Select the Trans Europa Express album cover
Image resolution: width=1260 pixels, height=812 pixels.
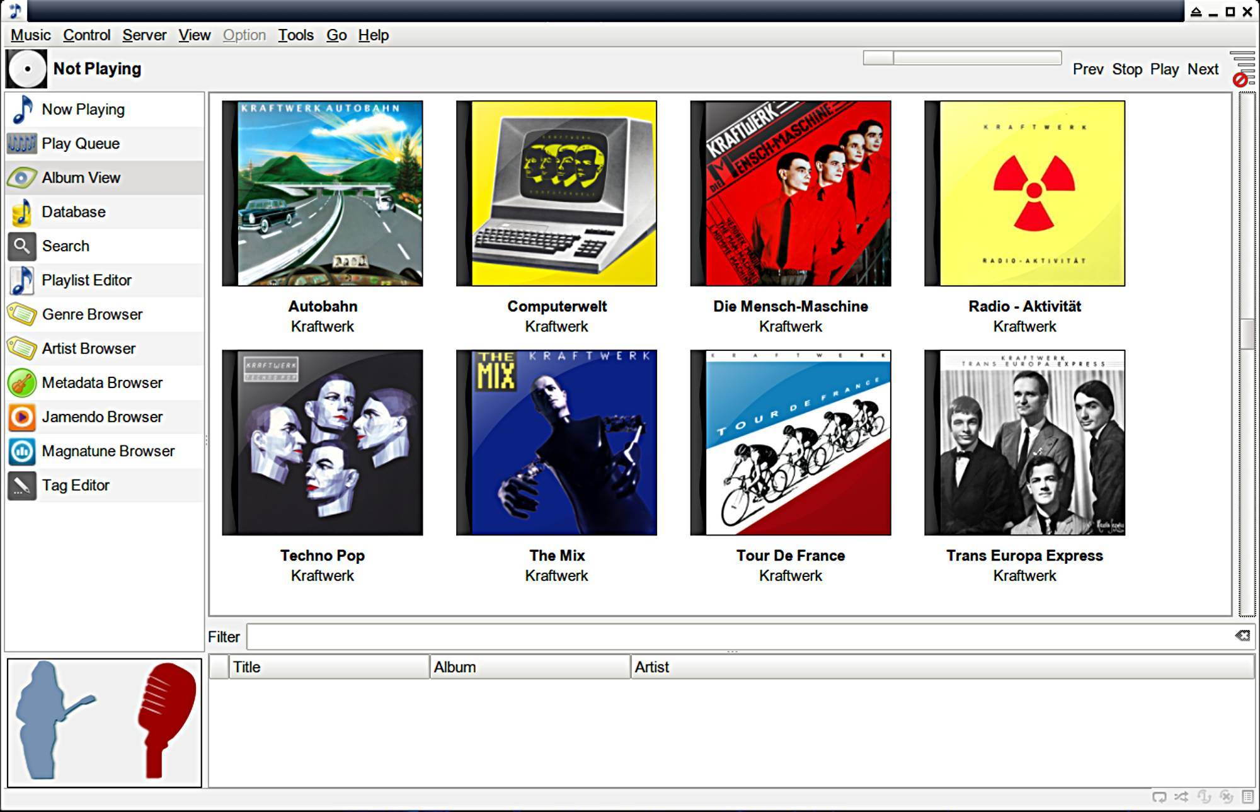click(x=1024, y=443)
